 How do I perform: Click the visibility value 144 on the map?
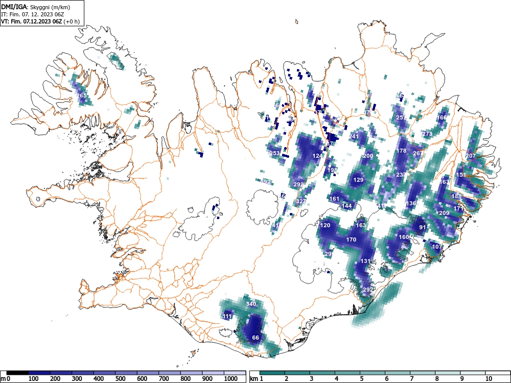[x=347, y=206]
